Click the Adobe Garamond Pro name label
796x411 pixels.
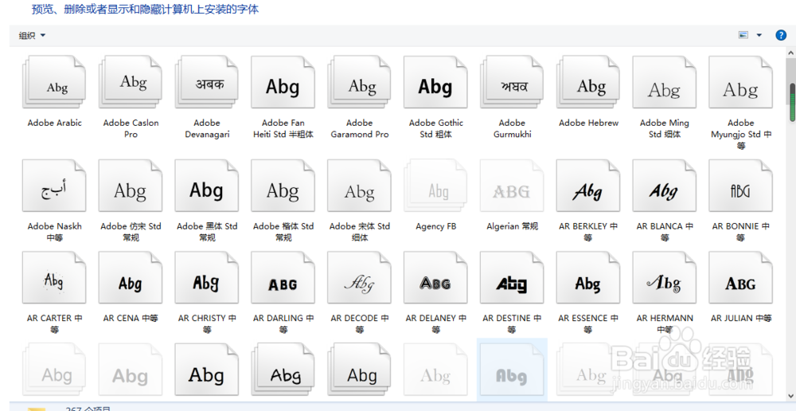[360, 128]
